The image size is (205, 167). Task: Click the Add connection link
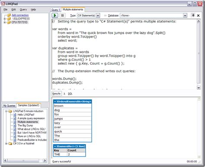point(20,15)
